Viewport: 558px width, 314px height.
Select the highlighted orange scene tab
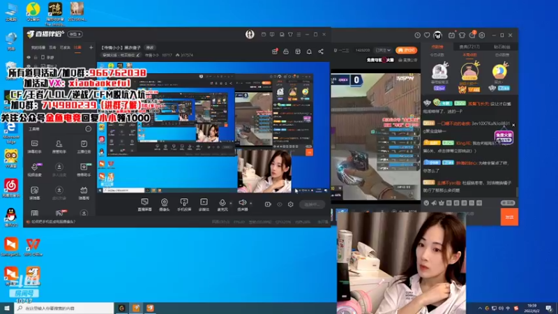click(77, 47)
